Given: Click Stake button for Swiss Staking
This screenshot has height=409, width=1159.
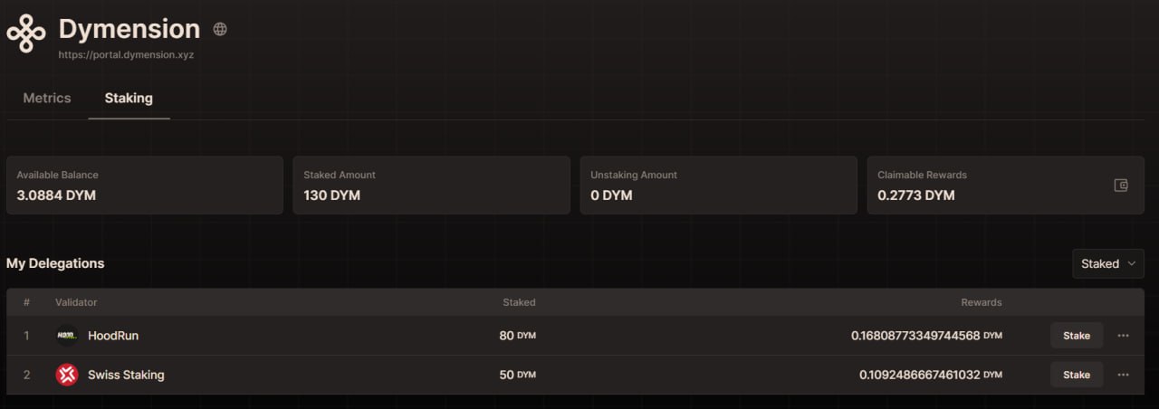Looking at the screenshot, I should pos(1077,375).
